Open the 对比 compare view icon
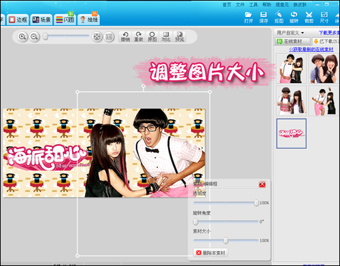The width and height of the screenshot is (340, 266). [166, 37]
